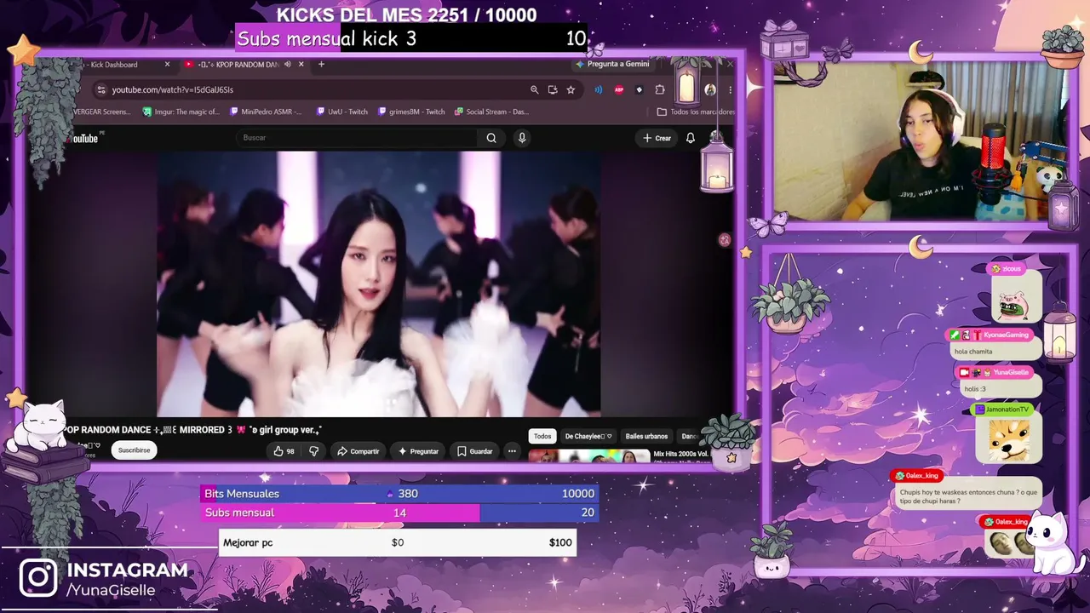This screenshot has height=613, width=1090.
Task: Click the Pregunta a Gemini button
Action: pyautogui.click(x=612, y=64)
